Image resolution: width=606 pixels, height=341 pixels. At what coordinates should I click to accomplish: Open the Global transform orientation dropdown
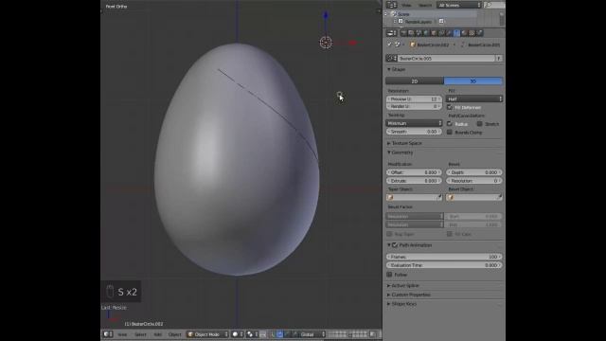(x=312, y=334)
